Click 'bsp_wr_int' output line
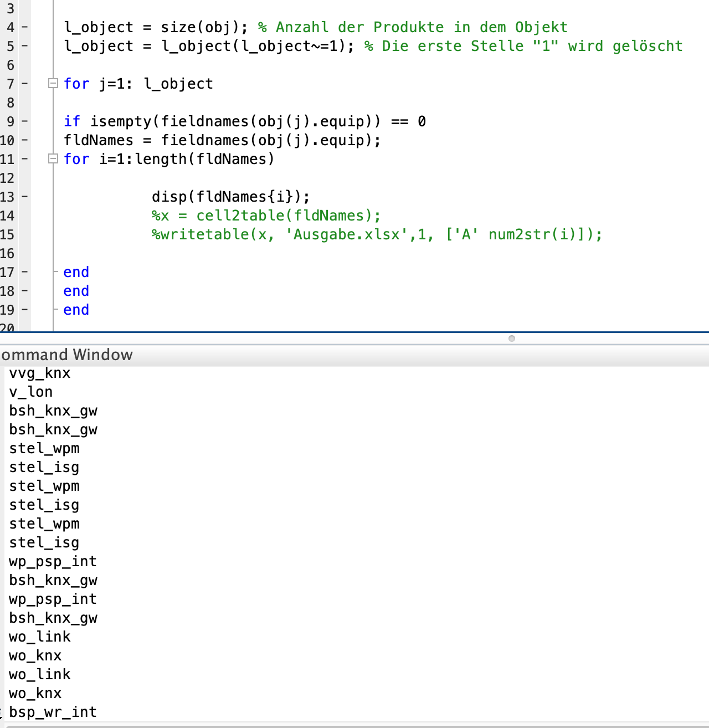Image resolution: width=709 pixels, height=728 pixels. (x=53, y=712)
